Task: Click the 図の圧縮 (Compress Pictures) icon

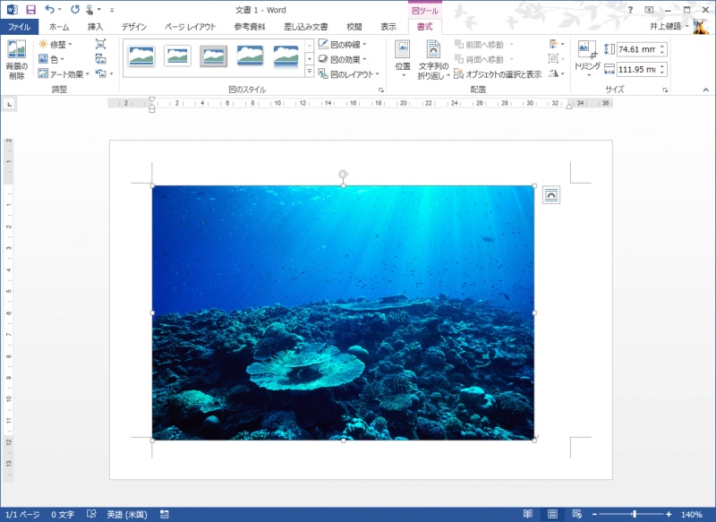Action: click(100, 44)
